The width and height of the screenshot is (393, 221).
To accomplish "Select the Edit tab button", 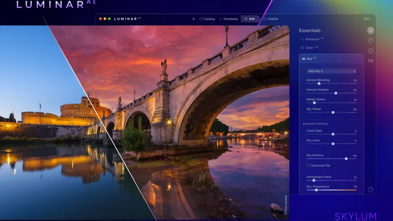I will (249, 19).
